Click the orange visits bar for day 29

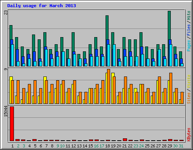click(171, 88)
